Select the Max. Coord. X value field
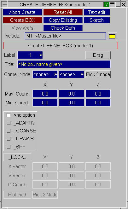The image size is (128, 209). pyautogui.click(x=45, y=94)
